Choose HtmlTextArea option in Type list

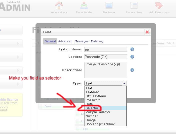[105, 96]
